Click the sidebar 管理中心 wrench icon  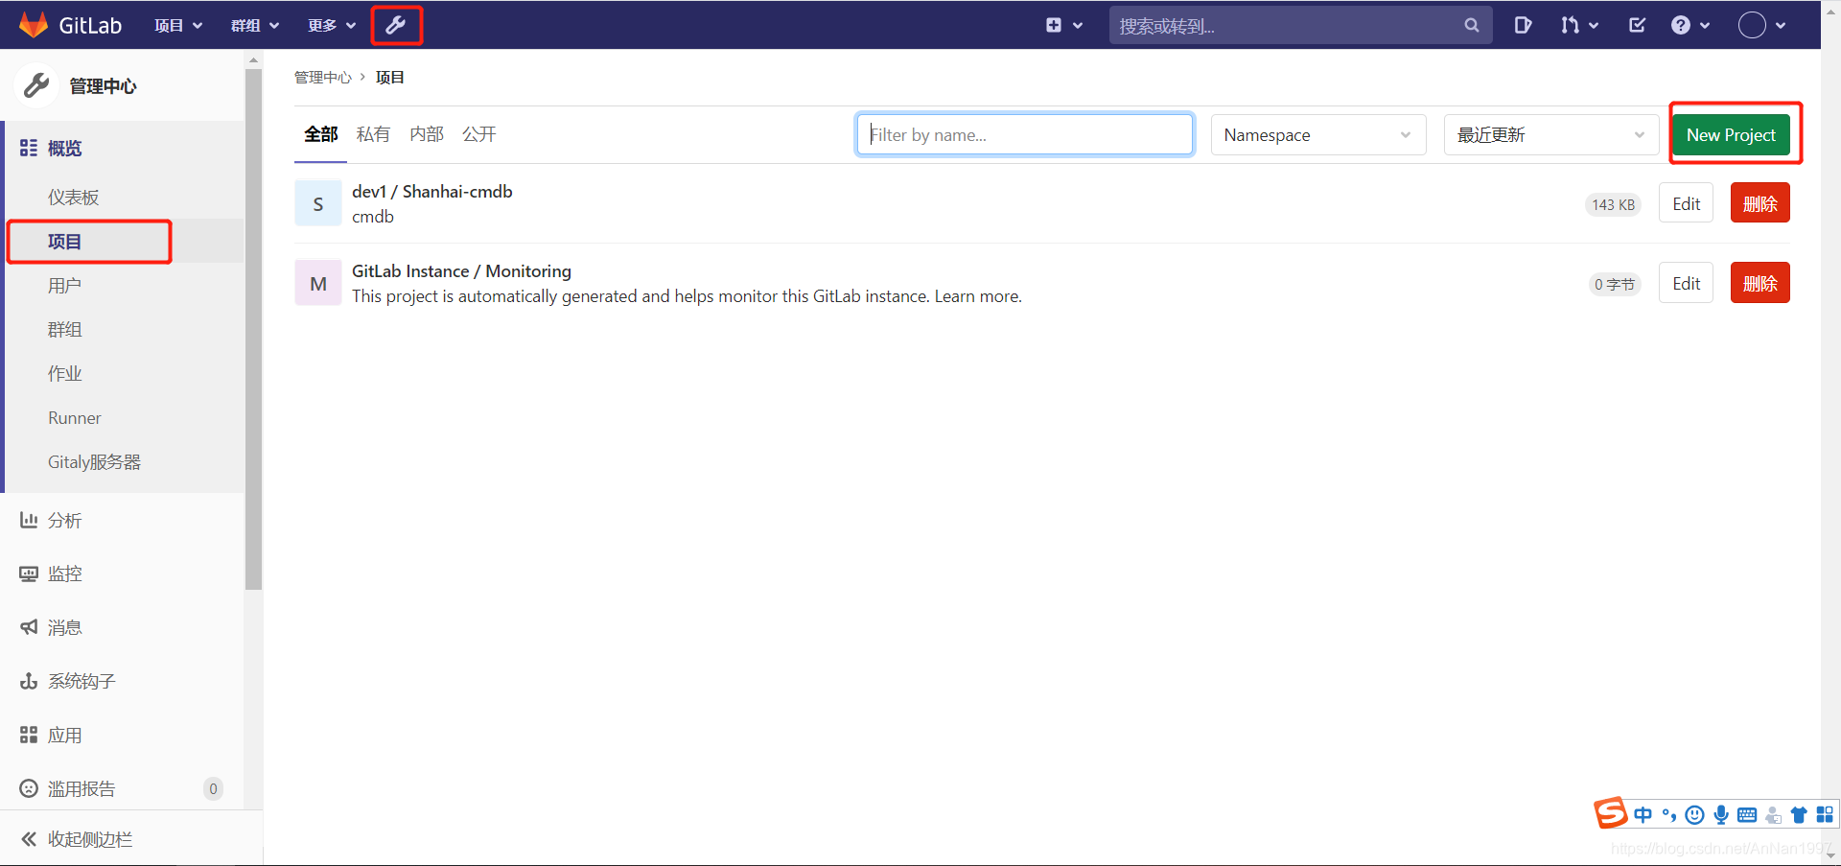coord(36,85)
